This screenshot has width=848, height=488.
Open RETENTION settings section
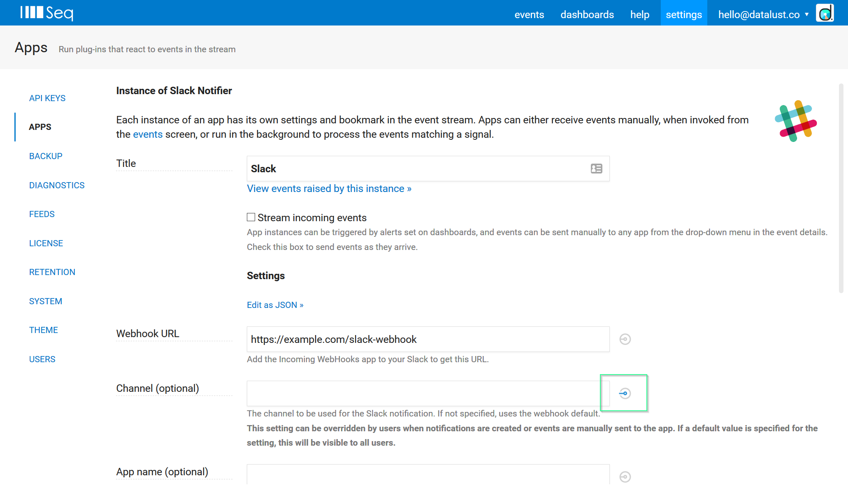pos(52,272)
